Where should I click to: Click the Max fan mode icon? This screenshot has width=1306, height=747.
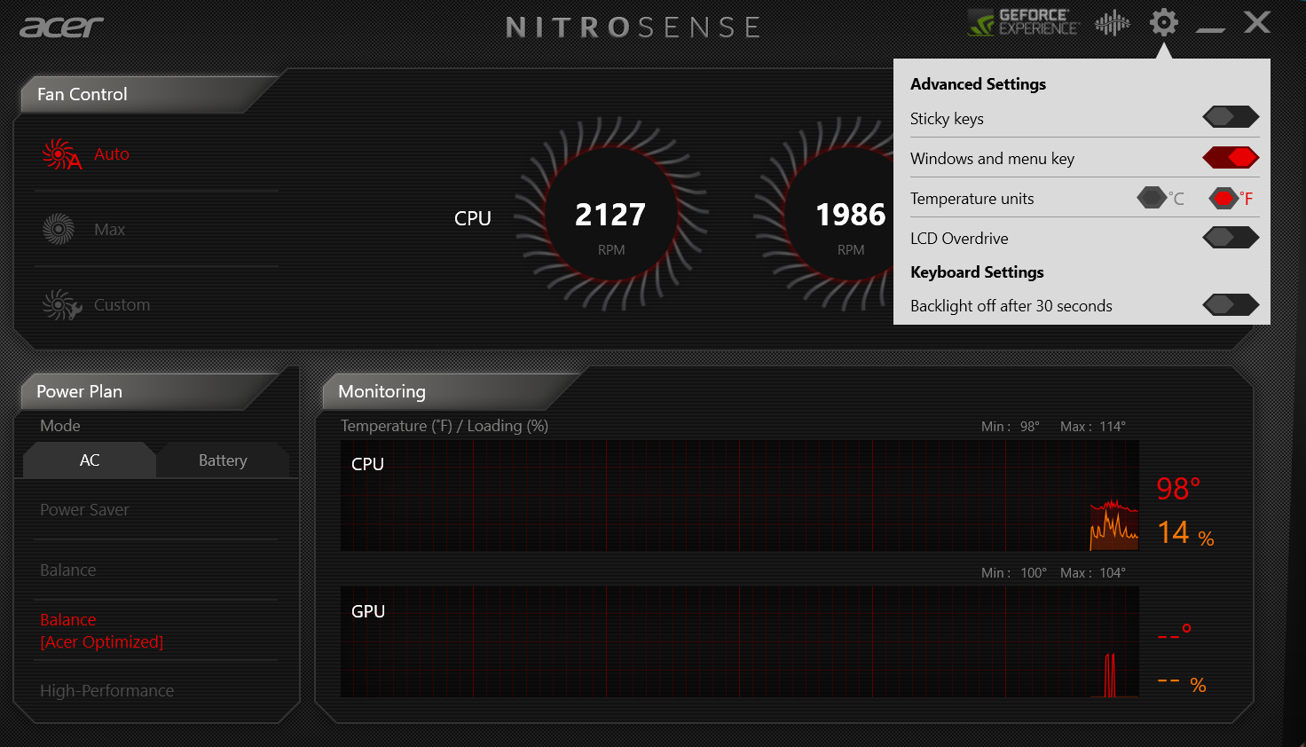[59, 230]
